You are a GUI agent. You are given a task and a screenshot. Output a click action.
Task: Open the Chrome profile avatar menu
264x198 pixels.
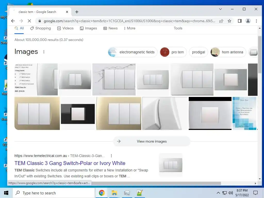click(x=248, y=21)
